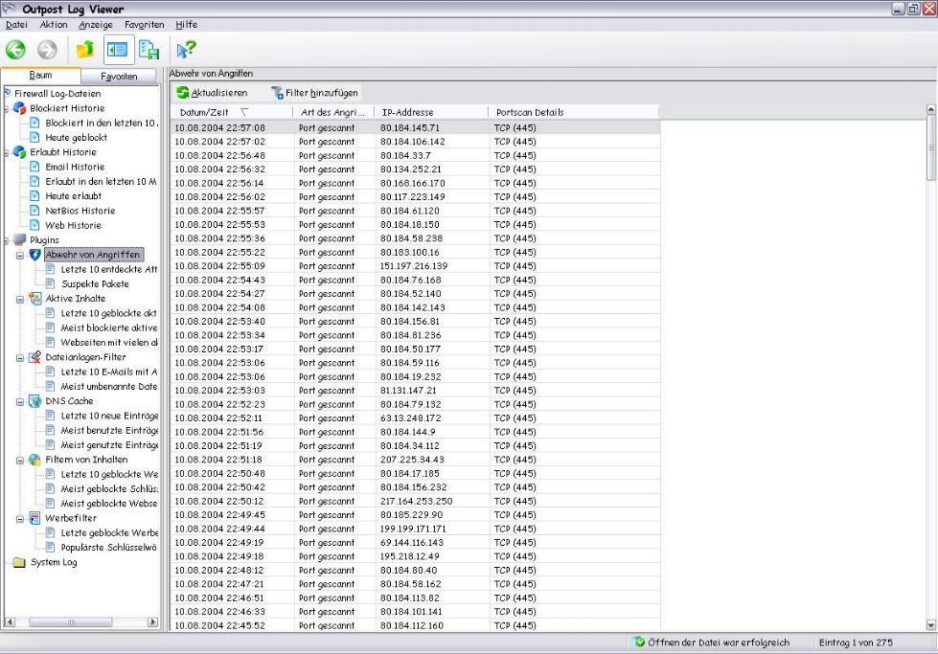This screenshot has height=654, width=938.
Task: Select the Email Historie tree item
Action: tap(75, 167)
